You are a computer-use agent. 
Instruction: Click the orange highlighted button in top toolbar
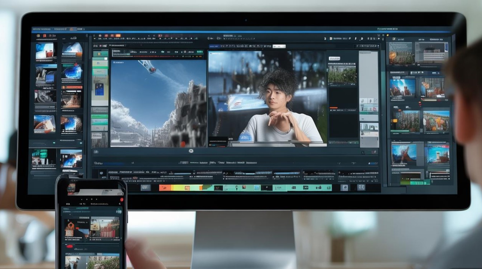point(118,36)
